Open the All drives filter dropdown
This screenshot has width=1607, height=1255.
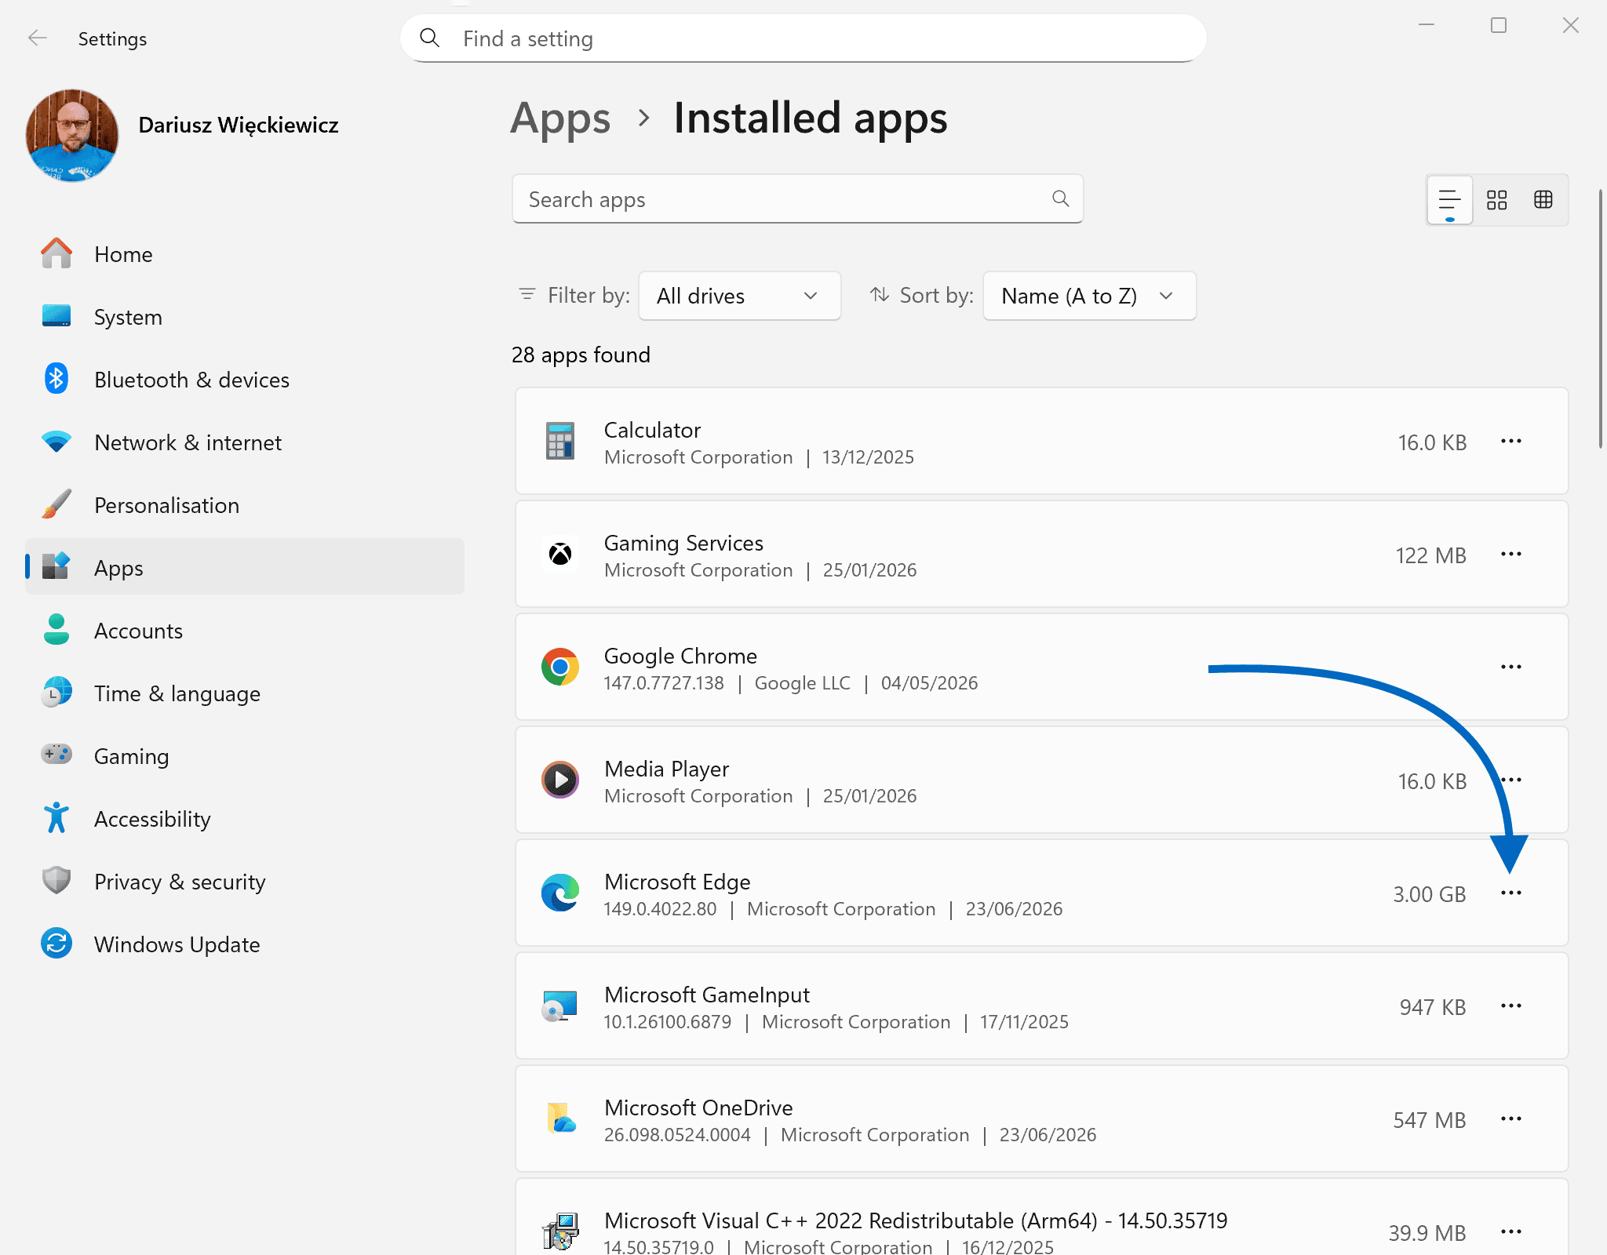[x=739, y=296]
